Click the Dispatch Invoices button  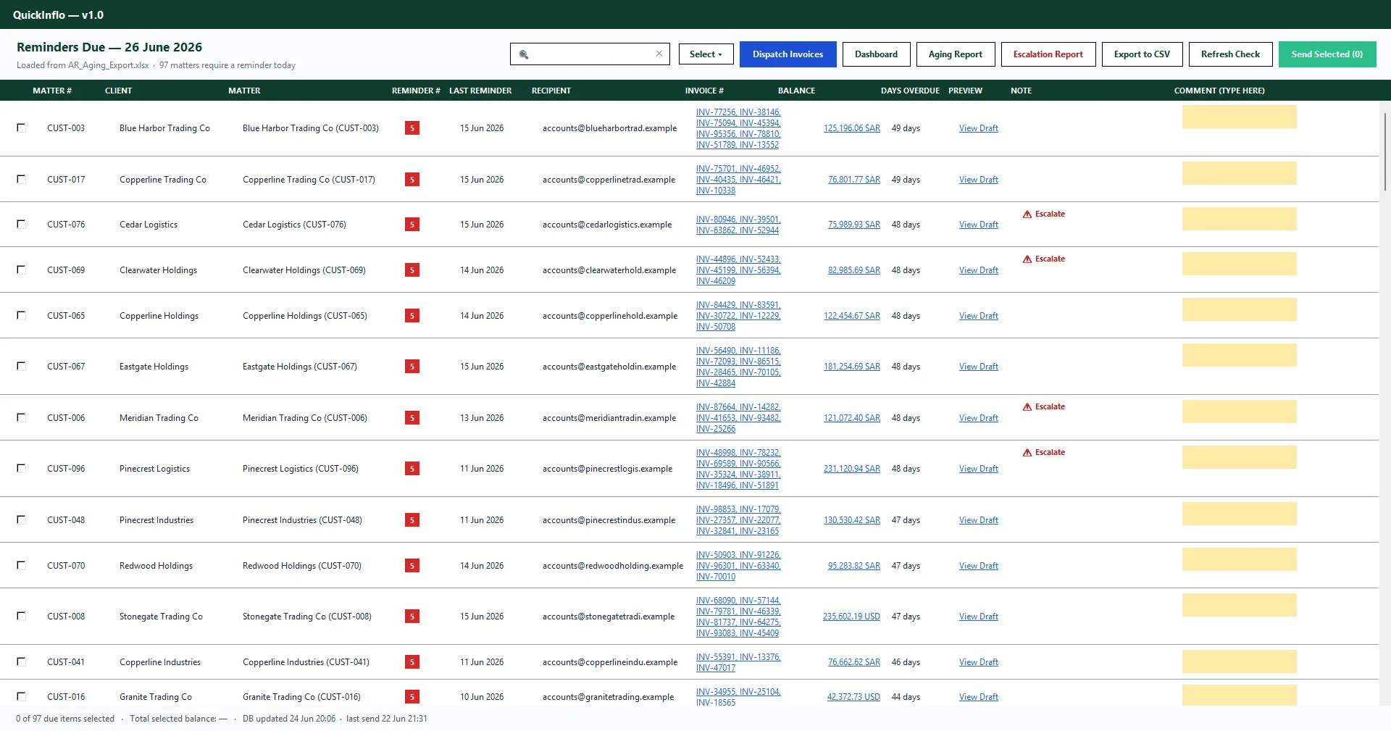point(788,54)
